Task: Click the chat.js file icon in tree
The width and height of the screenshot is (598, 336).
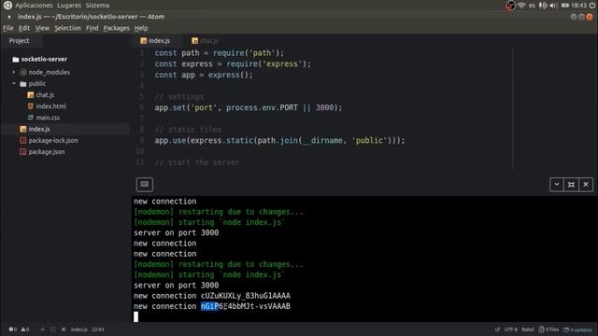Action: coord(31,95)
